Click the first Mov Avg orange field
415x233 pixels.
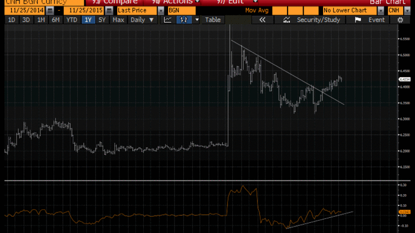tap(280, 10)
